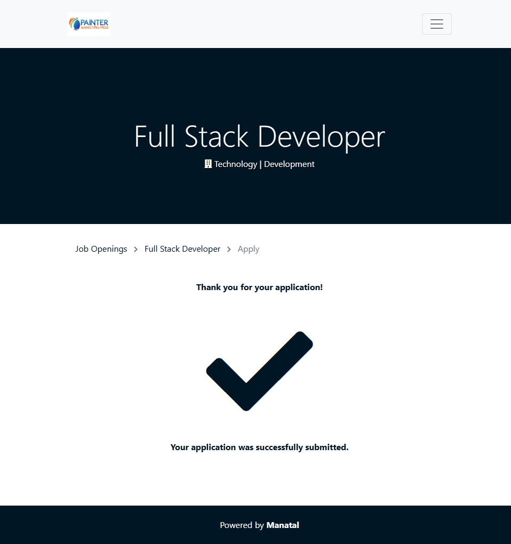511x544 pixels.
Task: Click the Painter Marketing Pros logo
Action: click(89, 24)
